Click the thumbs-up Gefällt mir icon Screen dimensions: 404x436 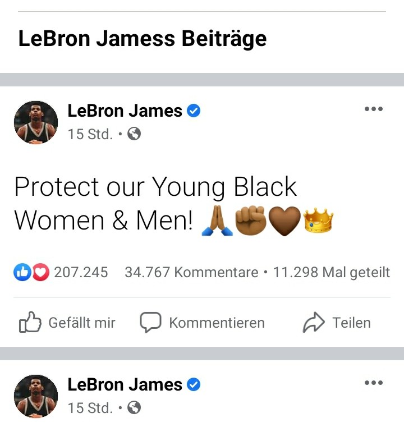click(30, 322)
